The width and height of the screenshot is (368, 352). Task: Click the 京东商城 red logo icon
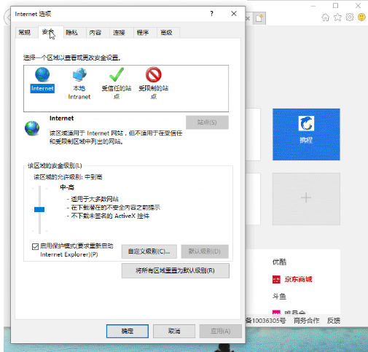click(x=276, y=279)
